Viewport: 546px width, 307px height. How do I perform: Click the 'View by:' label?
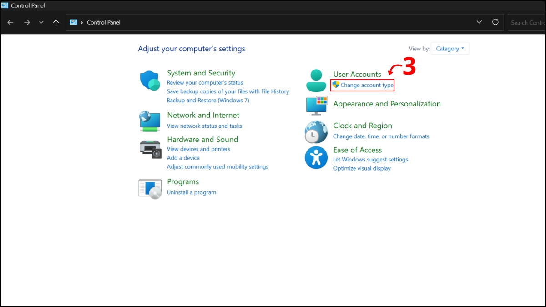(420, 49)
